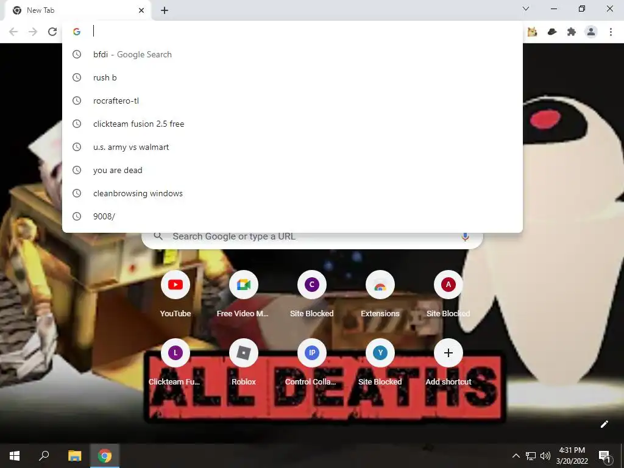Open the notification center icon
This screenshot has width=624, height=468.
604,456
